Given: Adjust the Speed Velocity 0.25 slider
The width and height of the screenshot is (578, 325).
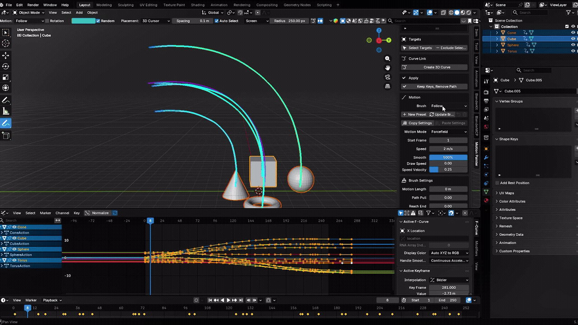Looking at the screenshot, I should click(448, 169).
